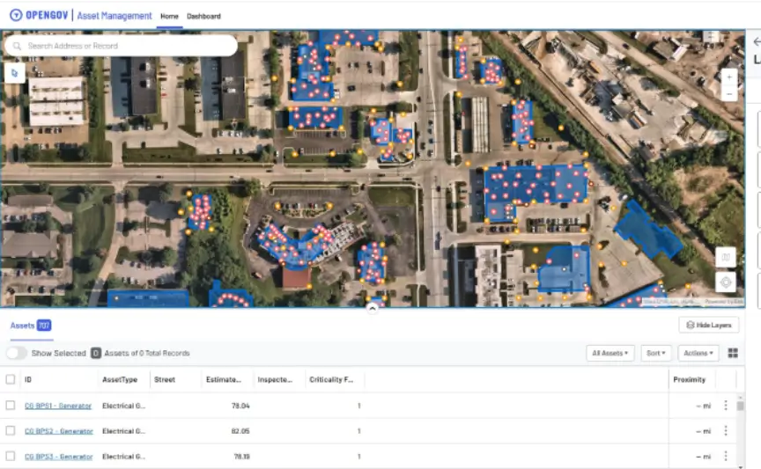Viewport: 761px width, 469px height.
Task: Zoom in on the map
Action: (729, 77)
